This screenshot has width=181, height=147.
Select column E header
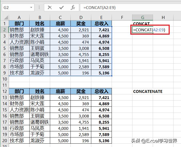tap(102, 17)
